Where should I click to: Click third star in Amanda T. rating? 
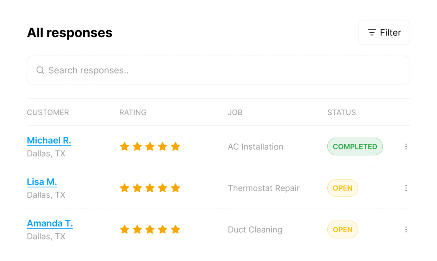[x=150, y=229]
